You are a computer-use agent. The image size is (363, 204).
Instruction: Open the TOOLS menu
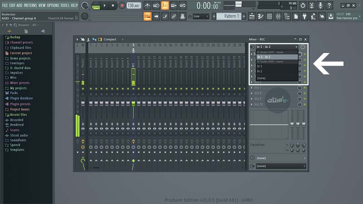[65, 5]
